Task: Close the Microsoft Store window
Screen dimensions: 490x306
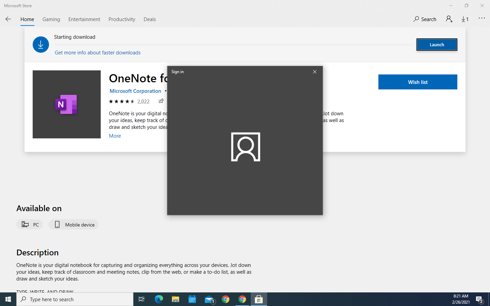Action: point(482,5)
